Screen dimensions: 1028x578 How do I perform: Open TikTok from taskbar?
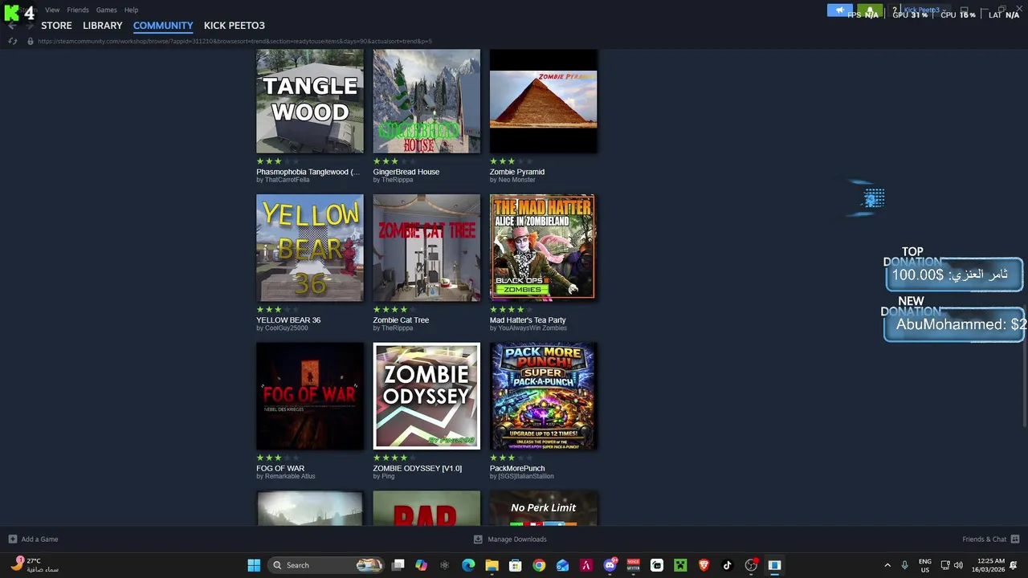pyautogui.click(x=727, y=565)
